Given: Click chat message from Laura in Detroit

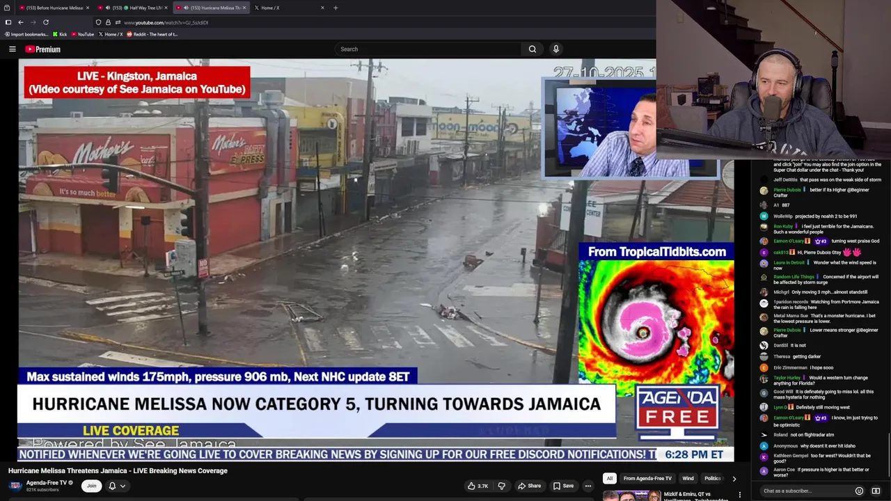Looking at the screenshot, I should coord(821,265).
